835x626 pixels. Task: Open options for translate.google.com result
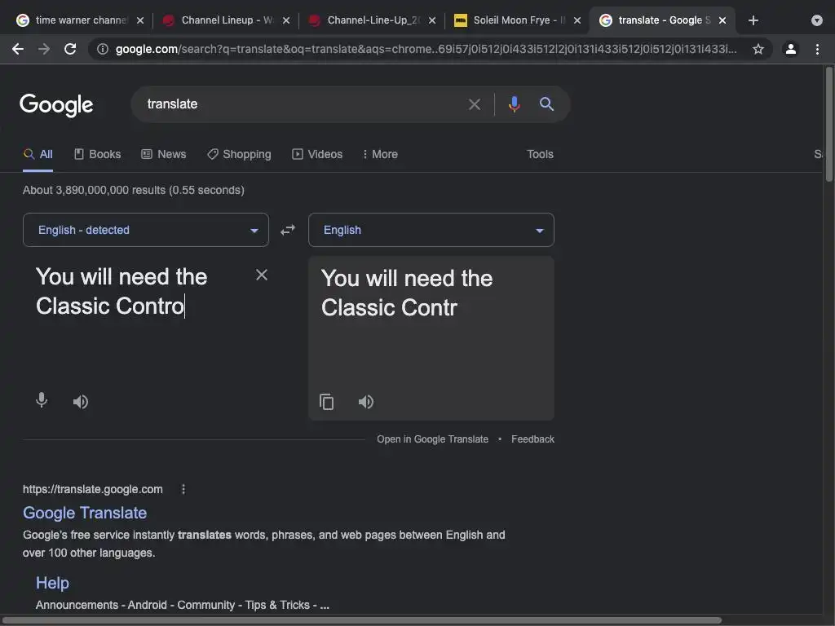(x=183, y=489)
